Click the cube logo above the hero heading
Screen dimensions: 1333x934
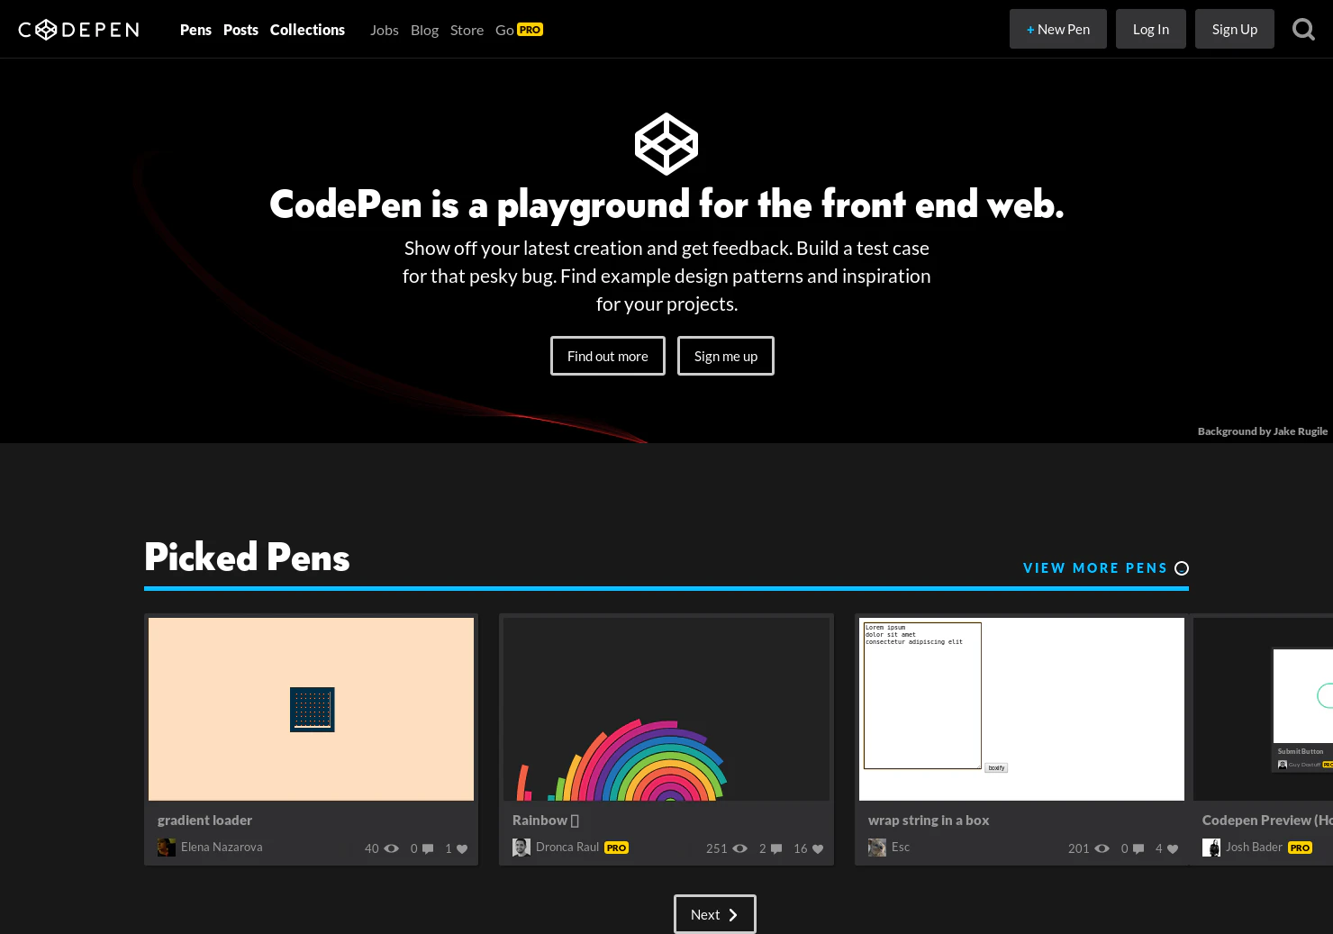click(x=666, y=142)
